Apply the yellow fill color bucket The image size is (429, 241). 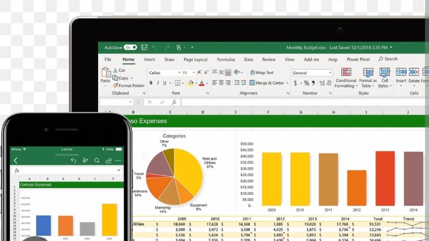191,83
